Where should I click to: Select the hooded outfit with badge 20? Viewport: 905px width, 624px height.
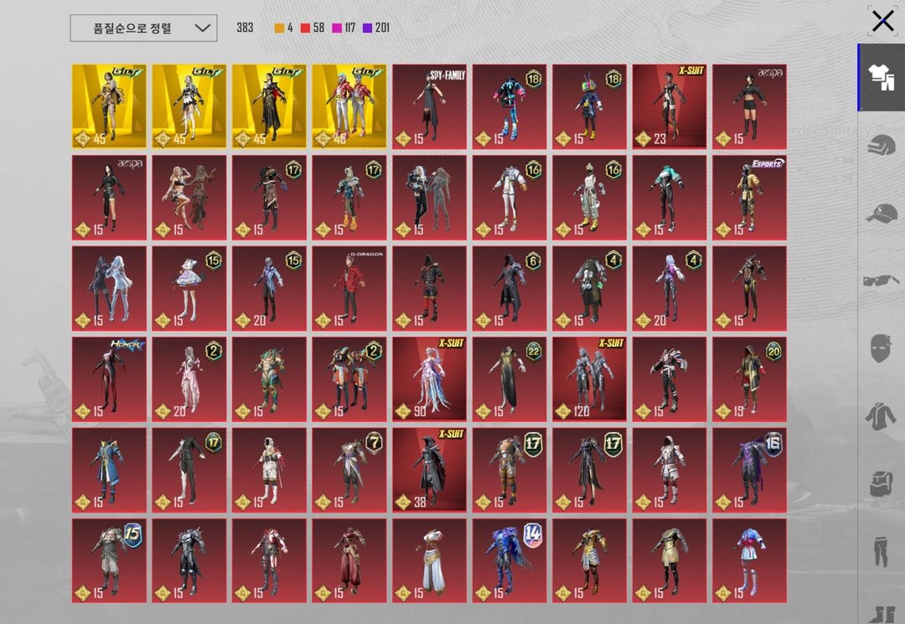point(749,379)
